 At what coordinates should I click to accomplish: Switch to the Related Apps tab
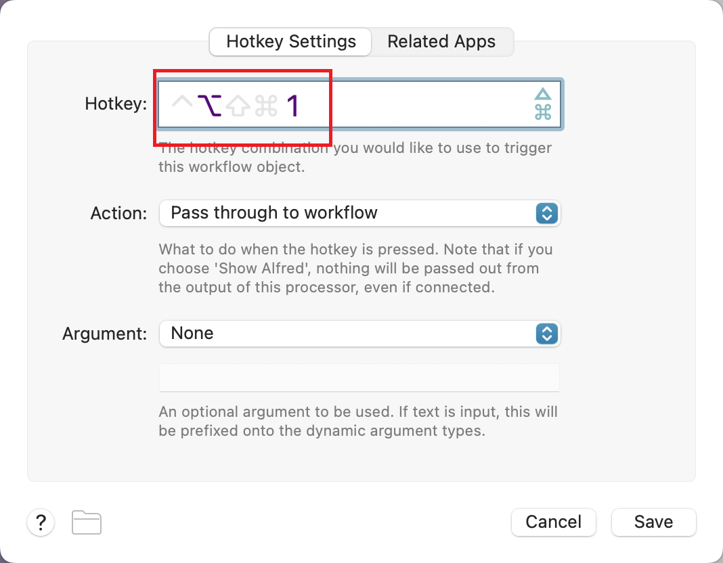[441, 41]
